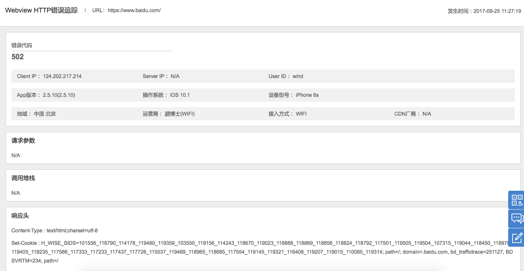Click 地域 中国 北京 field
This screenshot has width=524, height=271.
coord(36,114)
